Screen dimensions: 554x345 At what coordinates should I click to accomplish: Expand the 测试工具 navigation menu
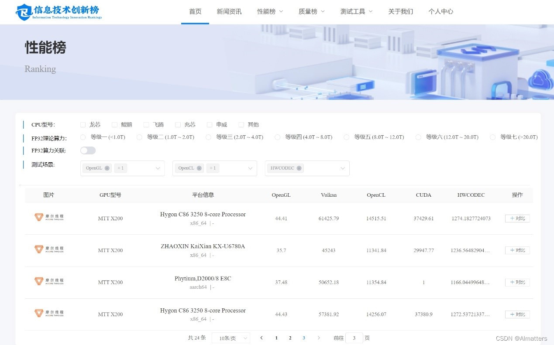point(356,12)
